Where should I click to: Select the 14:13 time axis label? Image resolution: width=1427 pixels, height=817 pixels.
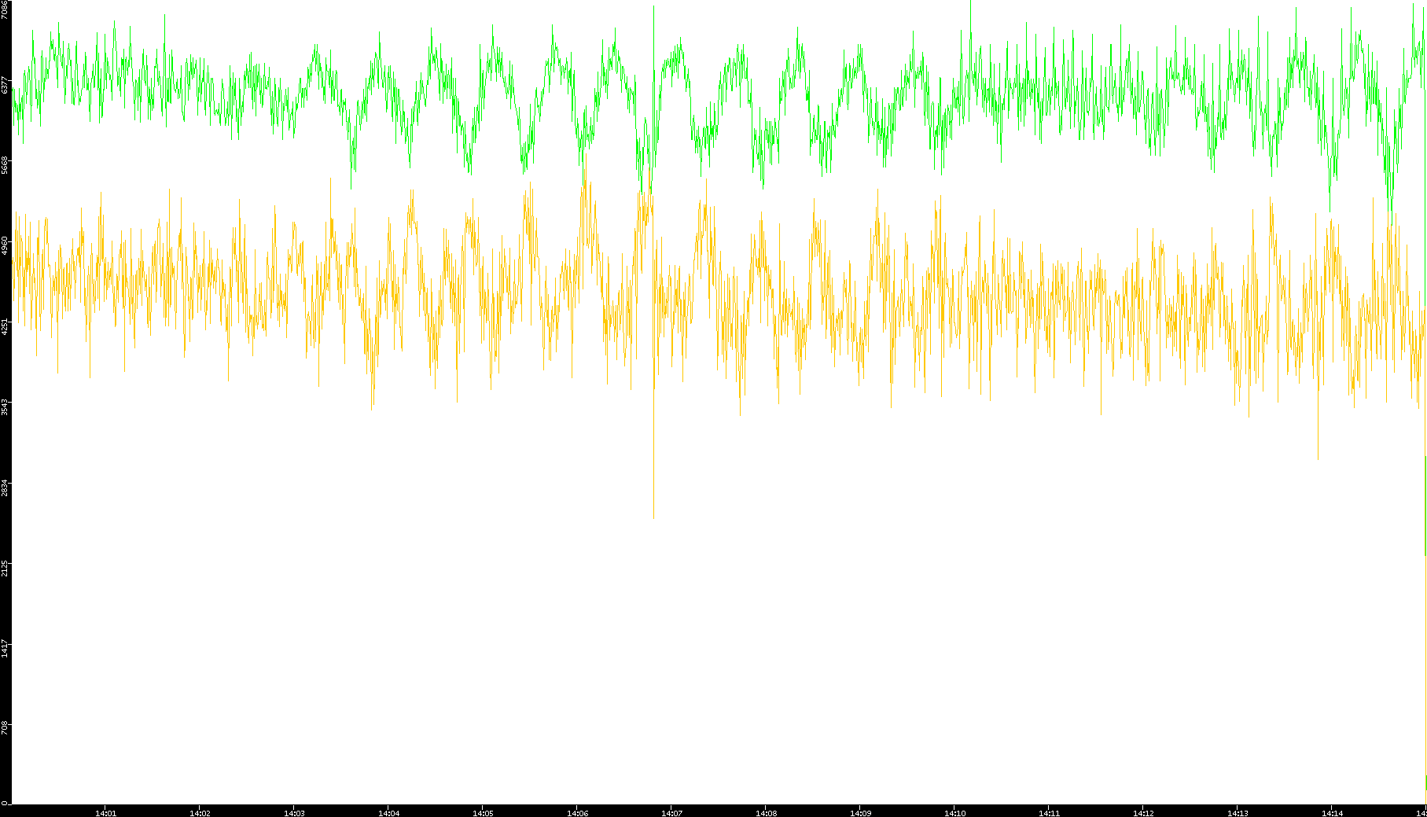tap(1238, 813)
